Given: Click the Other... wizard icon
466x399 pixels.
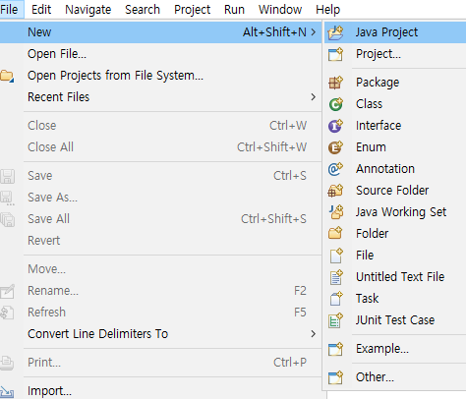Looking at the screenshot, I should pyautogui.click(x=335, y=377).
